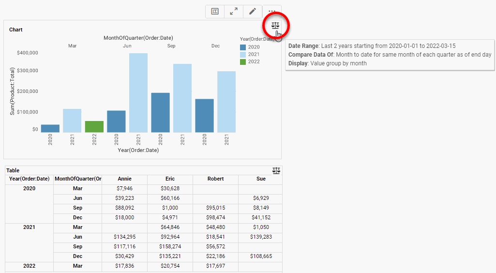Viewport: 496px width, 273px height.
Task: Open chart editing with the pencil icon
Action: pyautogui.click(x=253, y=12)
